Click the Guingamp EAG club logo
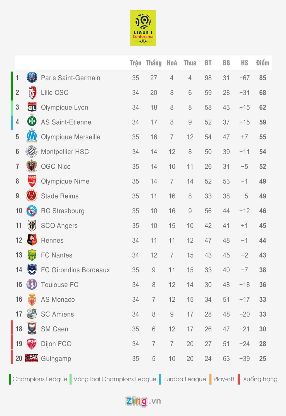The image size is (286, 416). [32, 358]
